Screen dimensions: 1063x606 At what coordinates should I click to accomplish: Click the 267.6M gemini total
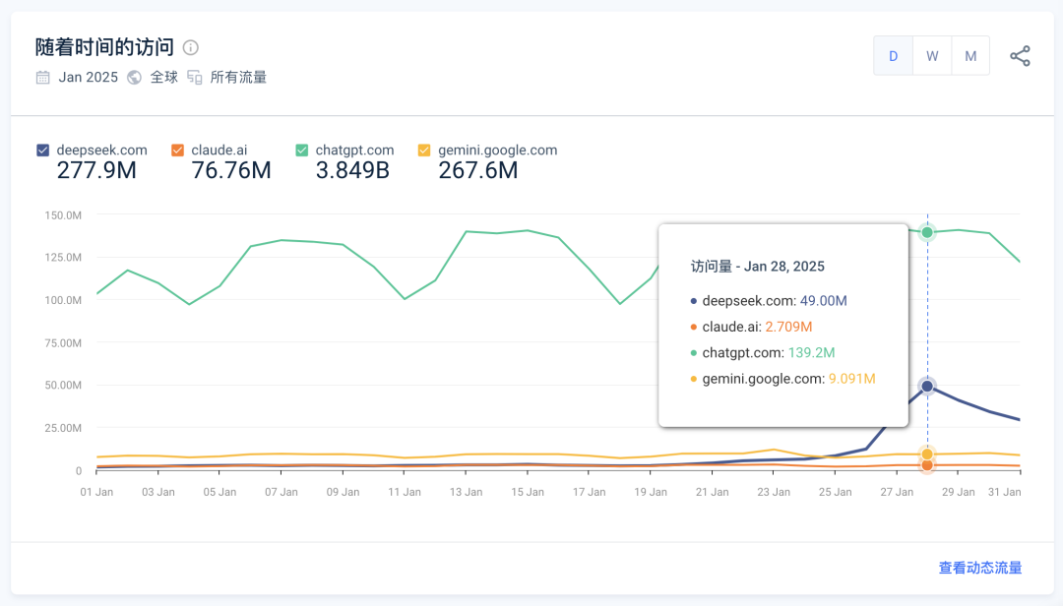point(478,171)
